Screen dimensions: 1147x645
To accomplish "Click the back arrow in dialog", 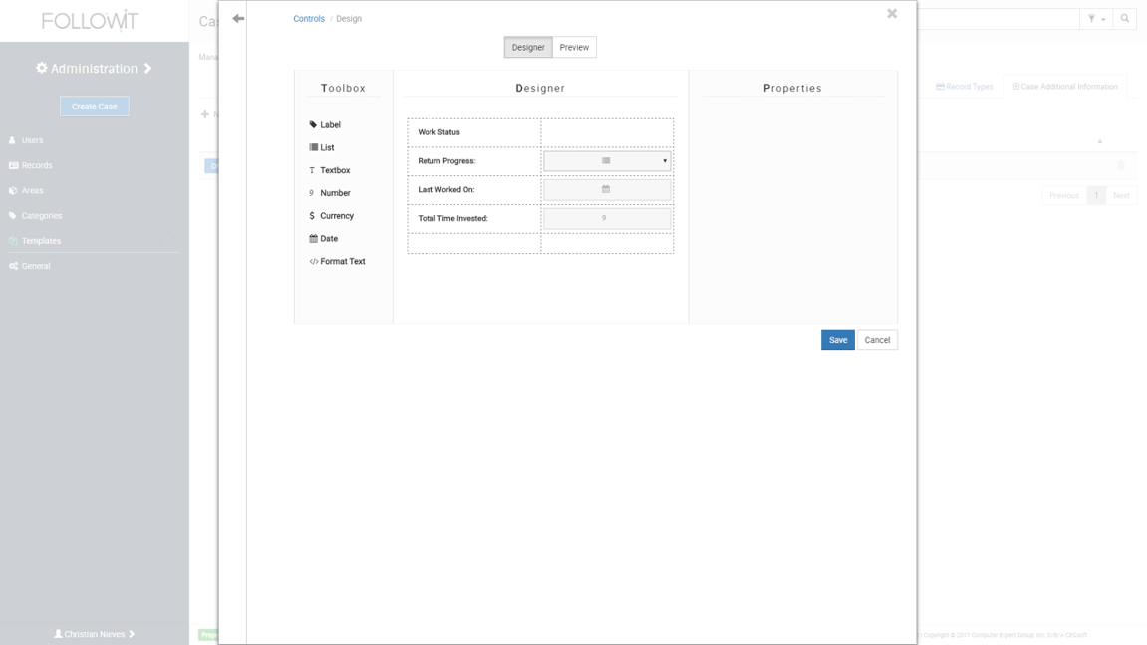I will tap(238, 18).
